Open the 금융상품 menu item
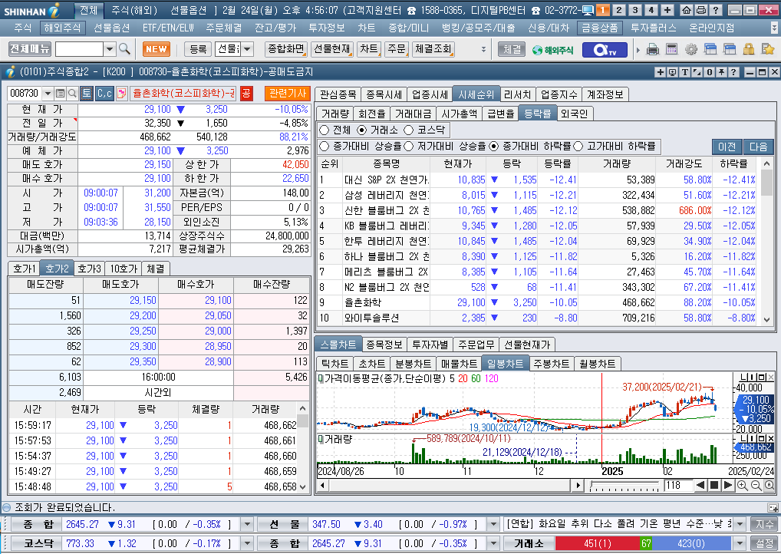The image size is (781, 554). [x=600, y=28]
